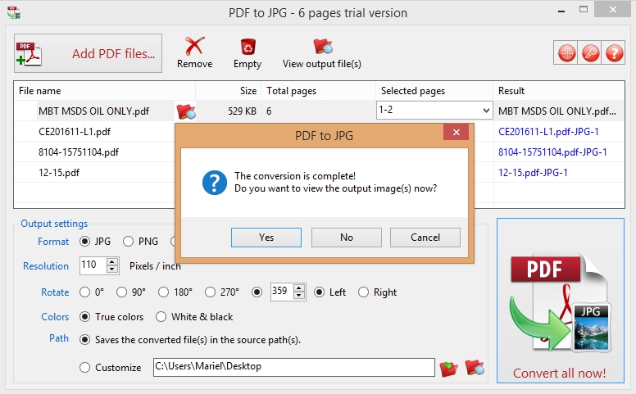Click the registration key icon

coord(591,53)
